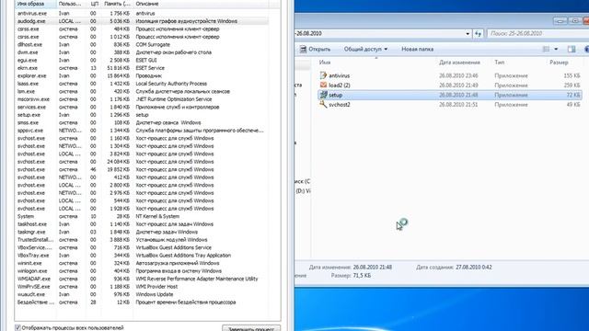
Task: Select the WmiPrvSE.exe process row
Action: (142, 286)
